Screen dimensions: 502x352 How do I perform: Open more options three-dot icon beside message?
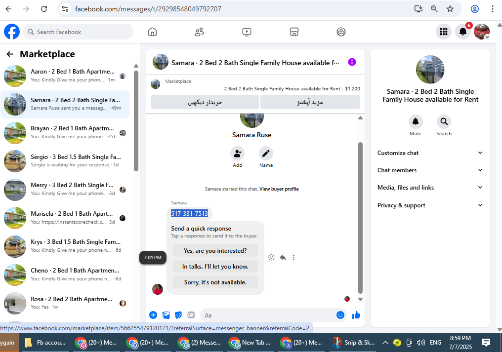click(x=293, y=257)
